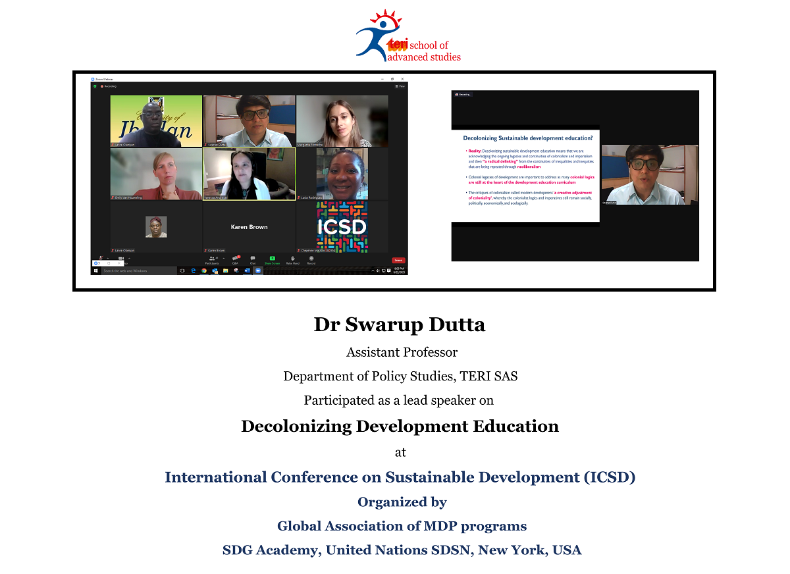Click Department of Policy Studies, TERI SAS
790x574 pixels.
coord(400,377)
